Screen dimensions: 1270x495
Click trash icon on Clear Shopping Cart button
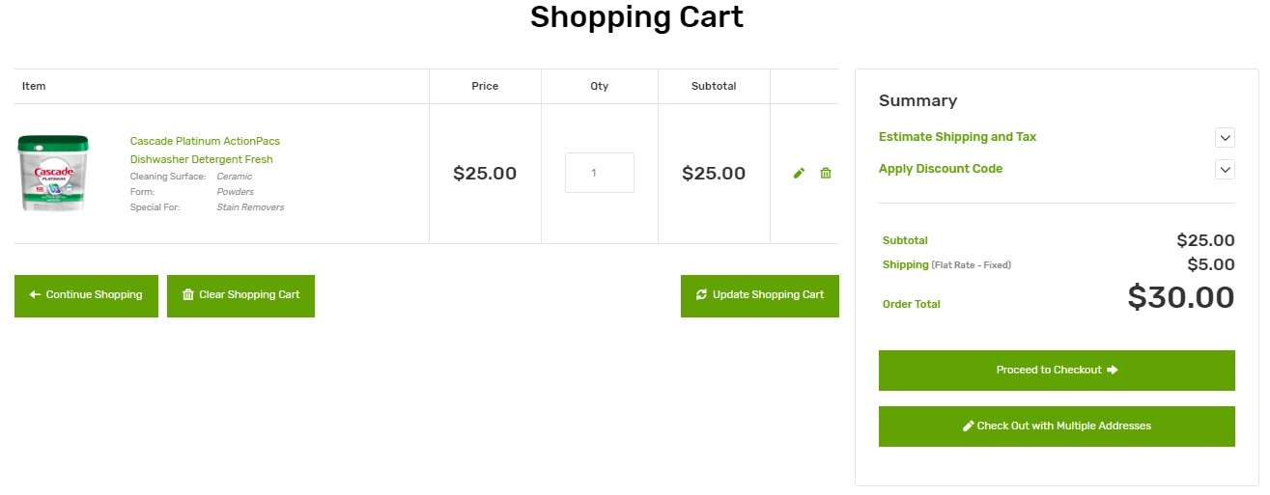(188, 295)
